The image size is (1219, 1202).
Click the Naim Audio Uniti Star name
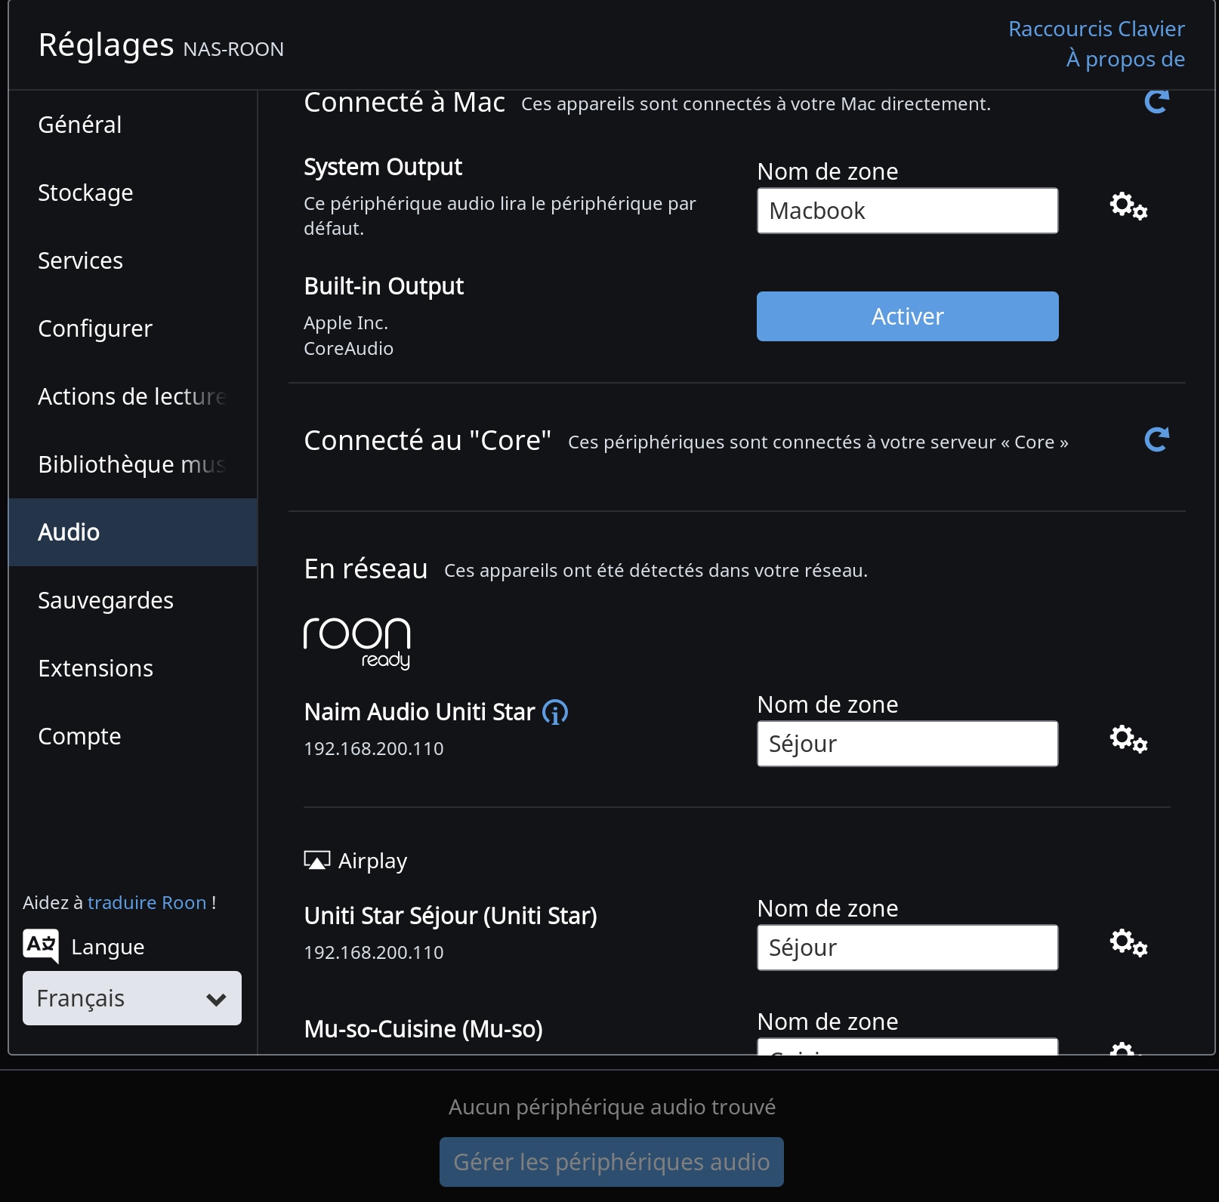419,712
